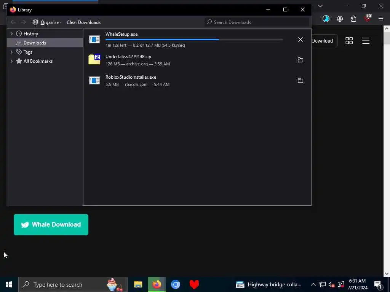This screenshot has width=390, height=292.
Task: Show RobloxStudioInstaller.exe in its folder
Action: click(300, 81)
